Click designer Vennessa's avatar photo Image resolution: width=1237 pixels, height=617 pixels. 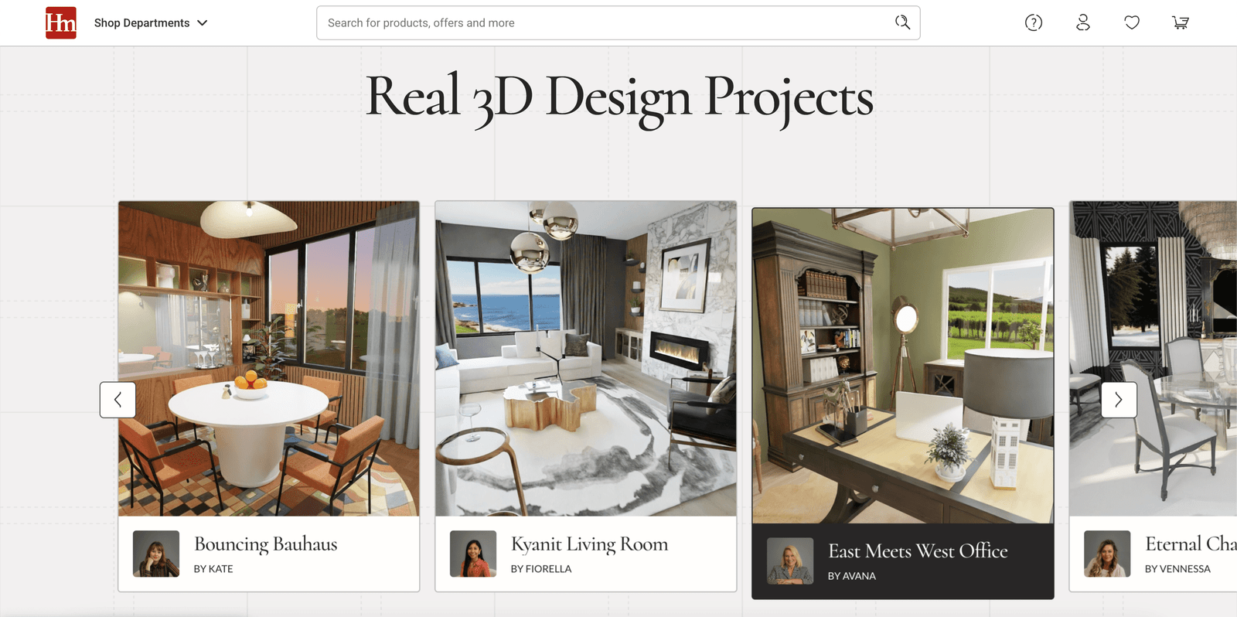(x=1107, y=554)
